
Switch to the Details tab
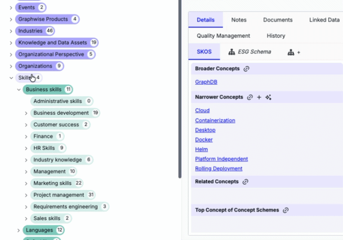(x=206, y=20)
